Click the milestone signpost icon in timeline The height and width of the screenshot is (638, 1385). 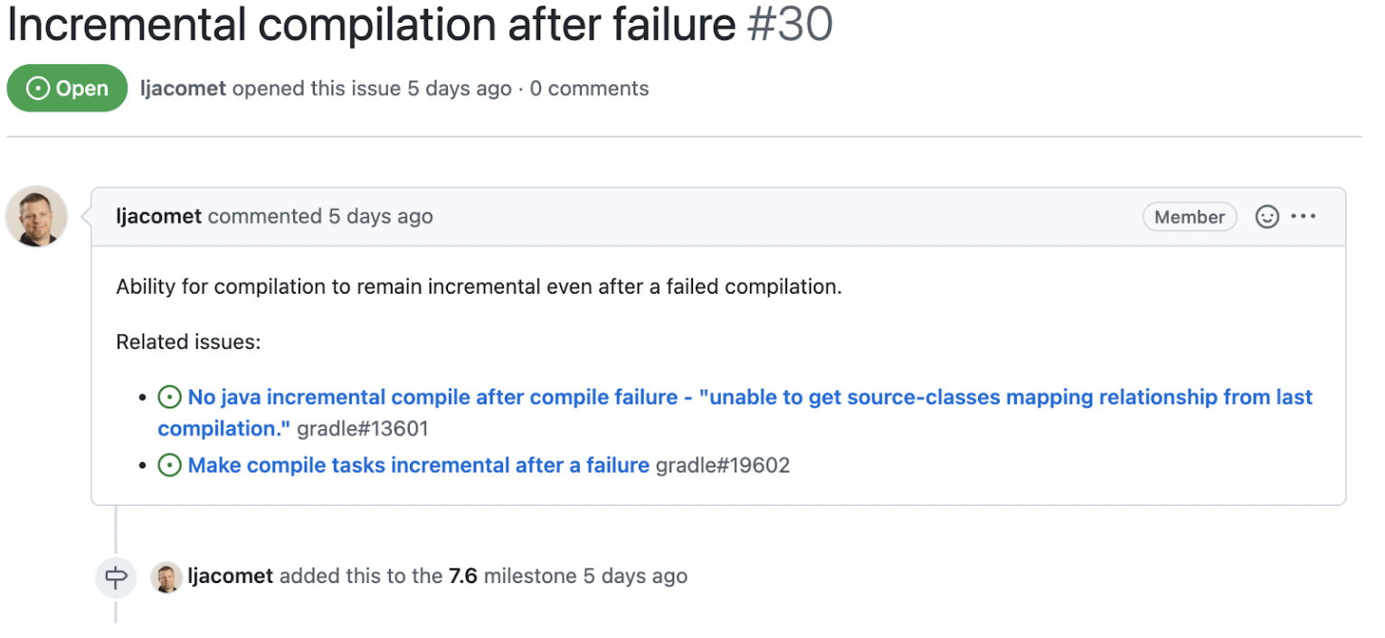116,577
